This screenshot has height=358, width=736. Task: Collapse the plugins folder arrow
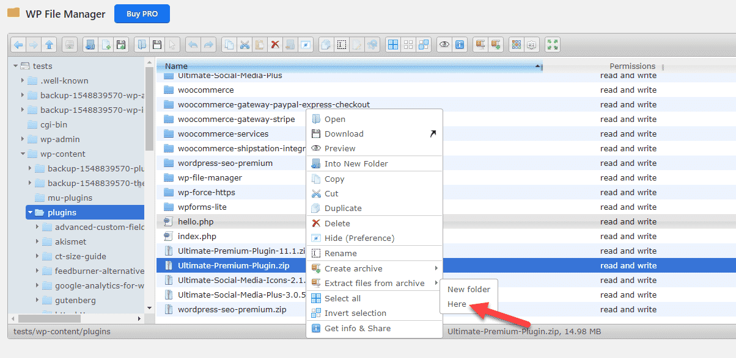pyautogui.click(x=29, y=212)
